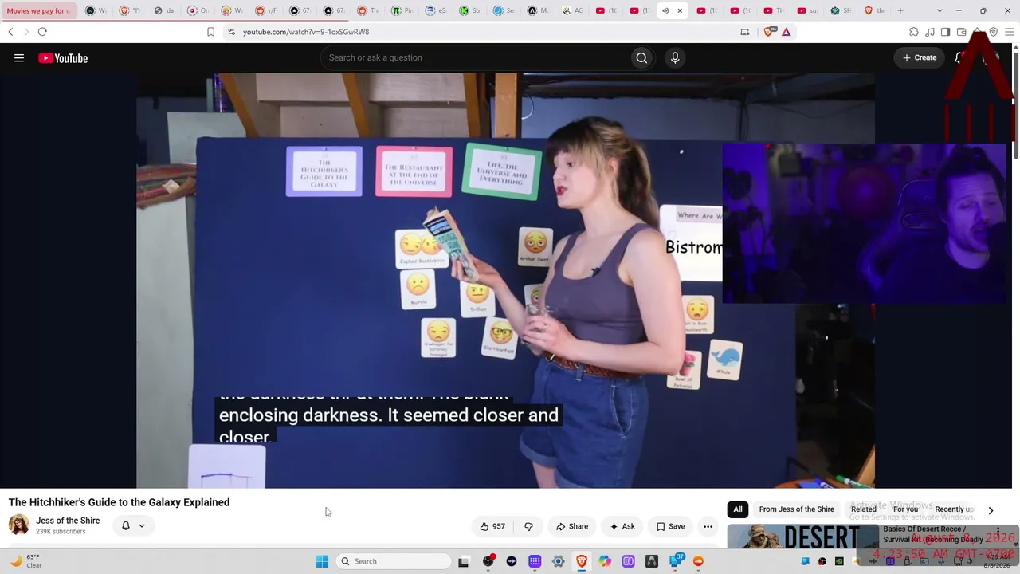Screen dimensions: 1020x574
Task: Click the YouTube search magnifier button
Action: click(x=641, y=57)
